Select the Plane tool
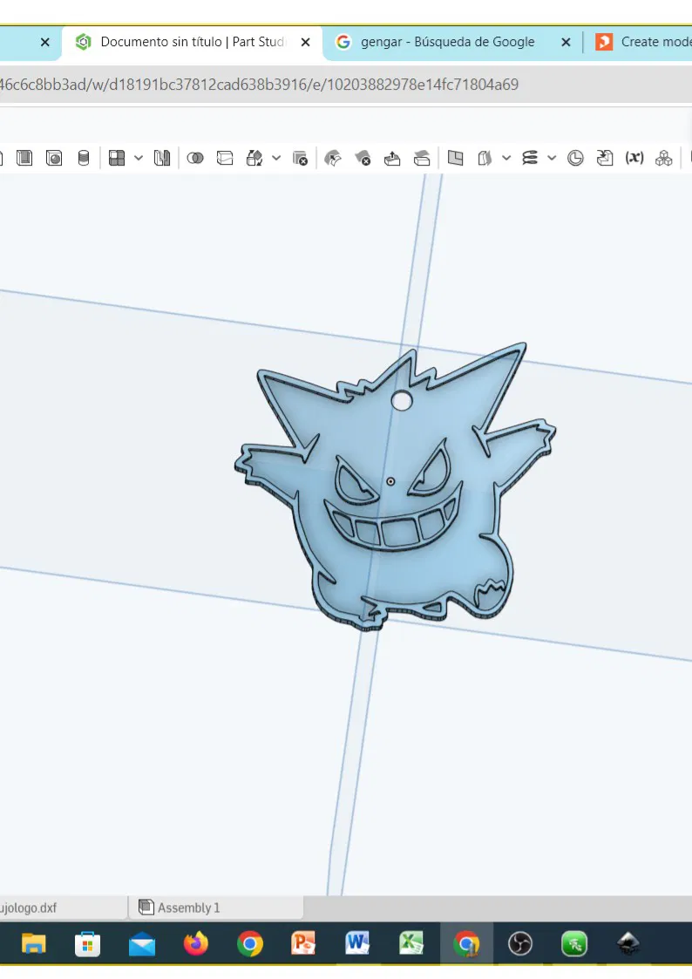The image size is (692, 979). 456,158
